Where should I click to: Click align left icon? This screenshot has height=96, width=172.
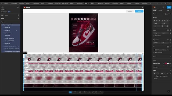[154, 21]
